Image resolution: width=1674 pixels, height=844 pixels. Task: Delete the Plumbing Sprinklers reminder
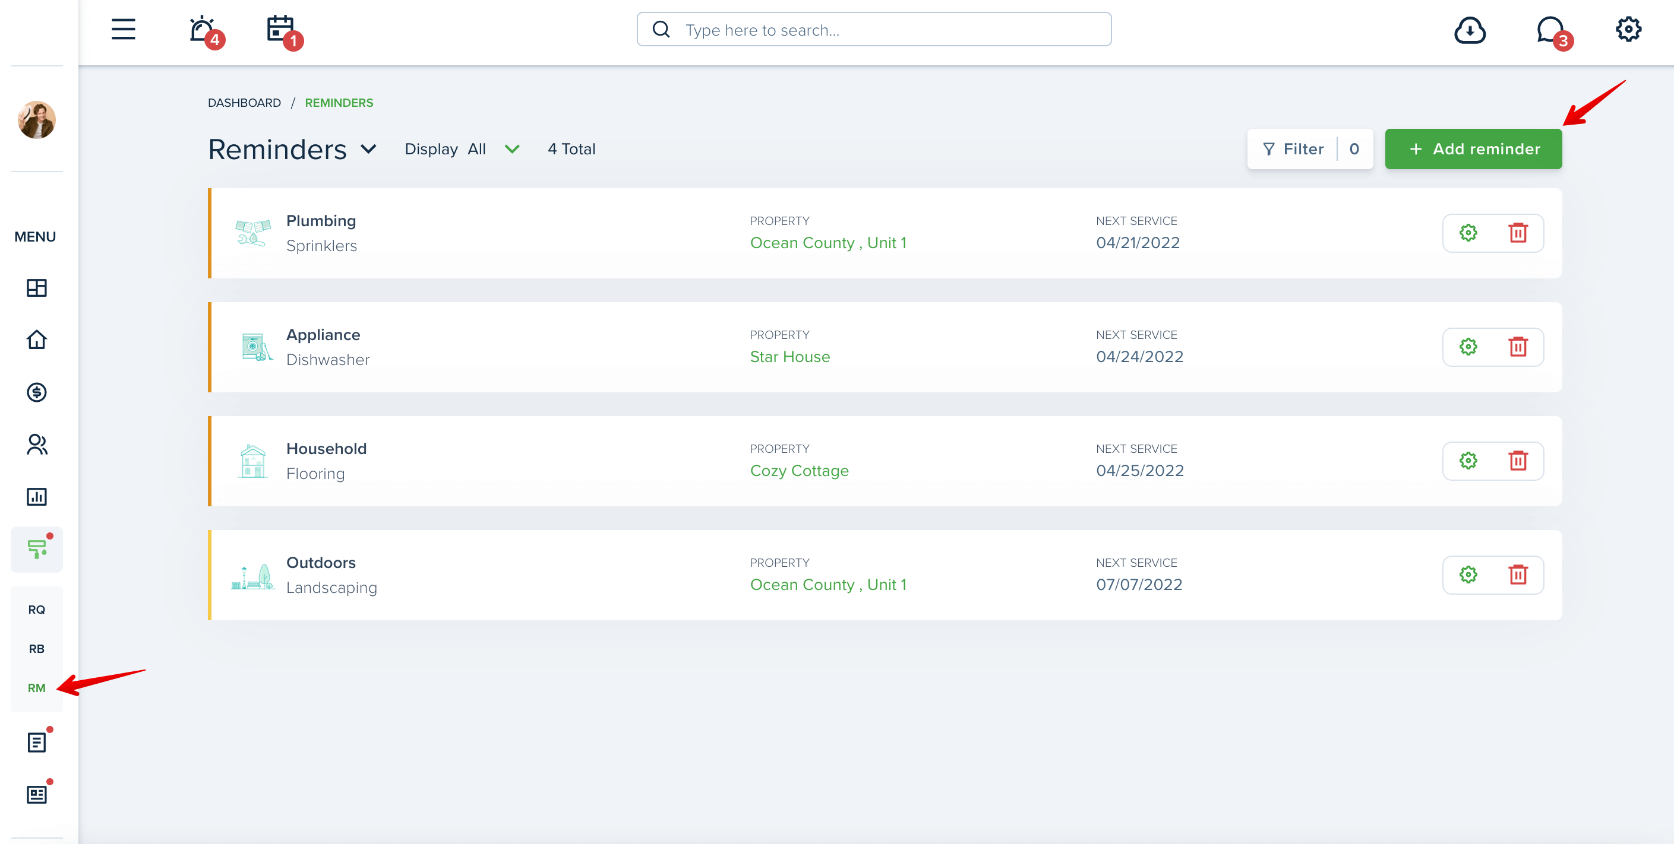pyautogui.click(x=1518, y=233)
